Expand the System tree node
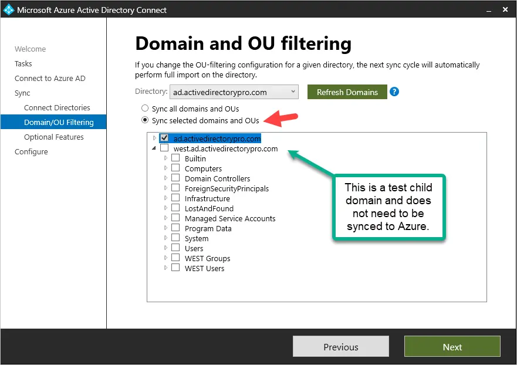Image resolution: width=517 pixels, height=365 pixels. tap(165, 238)
